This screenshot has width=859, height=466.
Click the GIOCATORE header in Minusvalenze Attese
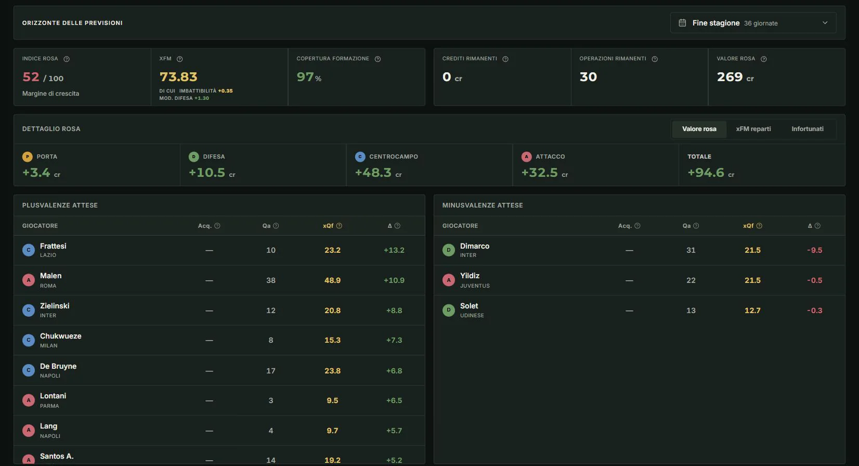(x=460, y=226)
